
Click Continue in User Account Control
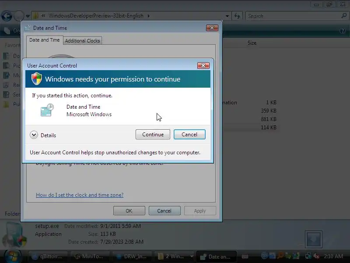pyautogui.click(x=153, y=135)
